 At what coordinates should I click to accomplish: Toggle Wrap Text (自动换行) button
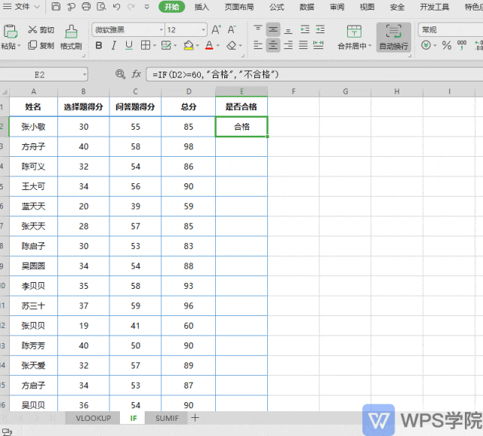393,37
